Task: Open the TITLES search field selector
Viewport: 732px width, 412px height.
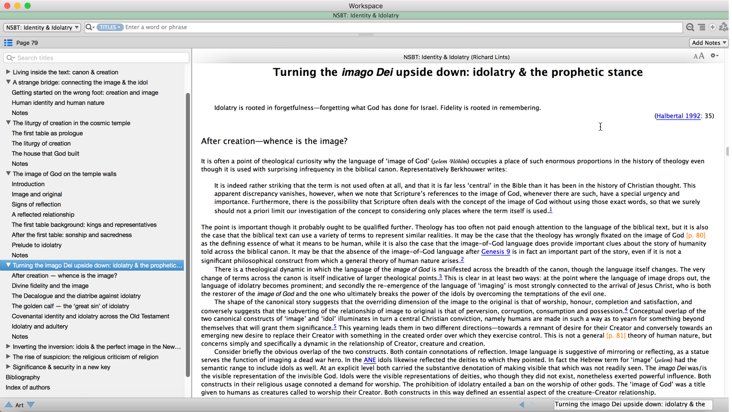Action: point(109,27)
